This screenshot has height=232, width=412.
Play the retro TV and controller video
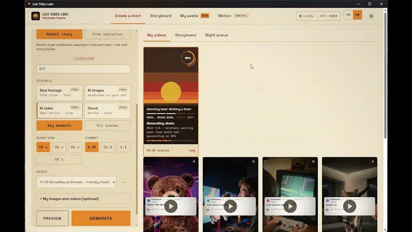pos(290,207)
